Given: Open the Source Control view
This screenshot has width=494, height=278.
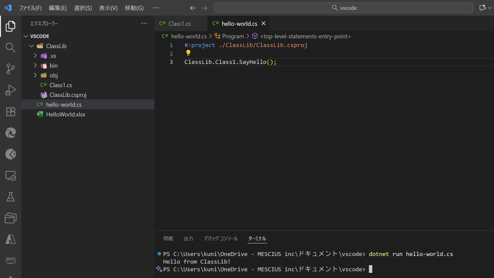Looking at the screenshot, I should 11,69.
